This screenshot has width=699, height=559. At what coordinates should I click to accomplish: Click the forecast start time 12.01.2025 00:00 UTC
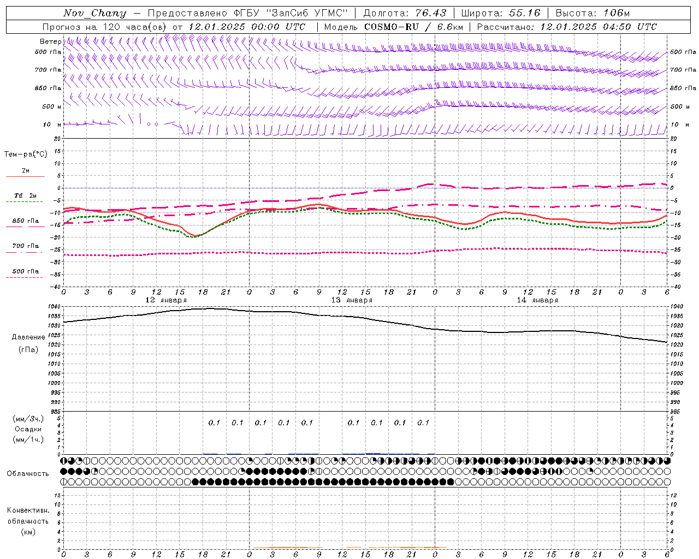247,27
